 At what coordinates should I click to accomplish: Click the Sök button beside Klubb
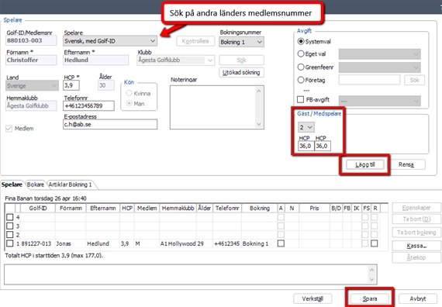click(x=241, y=60)
